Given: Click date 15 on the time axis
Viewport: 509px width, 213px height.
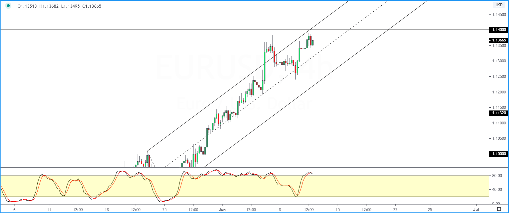Looking at the screenshot, I should point(338,210).
